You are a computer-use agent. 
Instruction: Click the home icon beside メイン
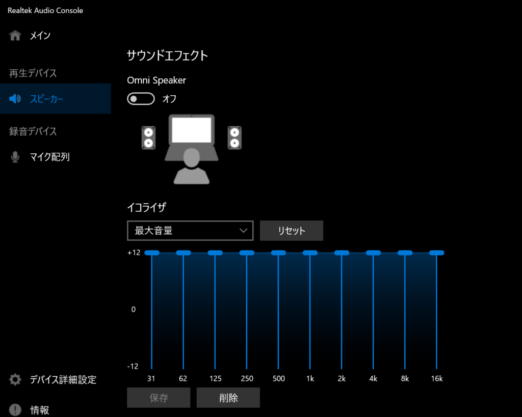coord(15,35)
